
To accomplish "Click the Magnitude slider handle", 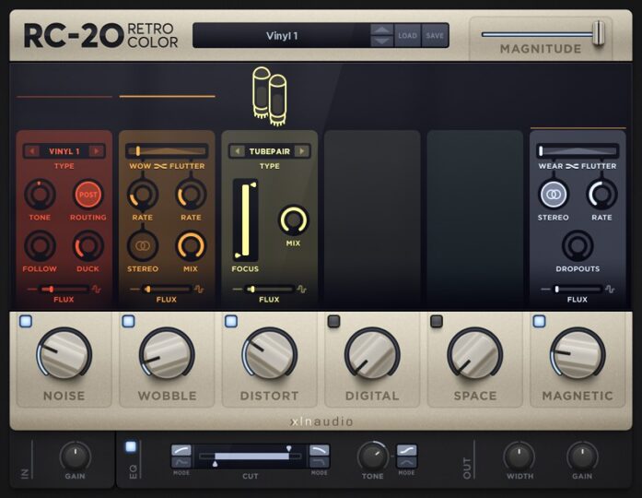I will 599,33.
